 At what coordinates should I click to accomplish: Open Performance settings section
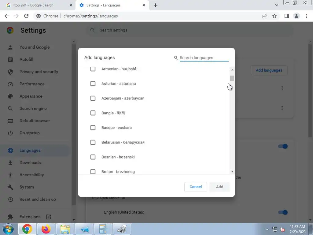pos(35,84)
